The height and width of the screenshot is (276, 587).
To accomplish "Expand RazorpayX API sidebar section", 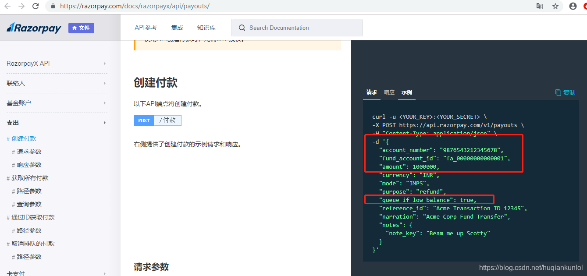I will point(57,64).
